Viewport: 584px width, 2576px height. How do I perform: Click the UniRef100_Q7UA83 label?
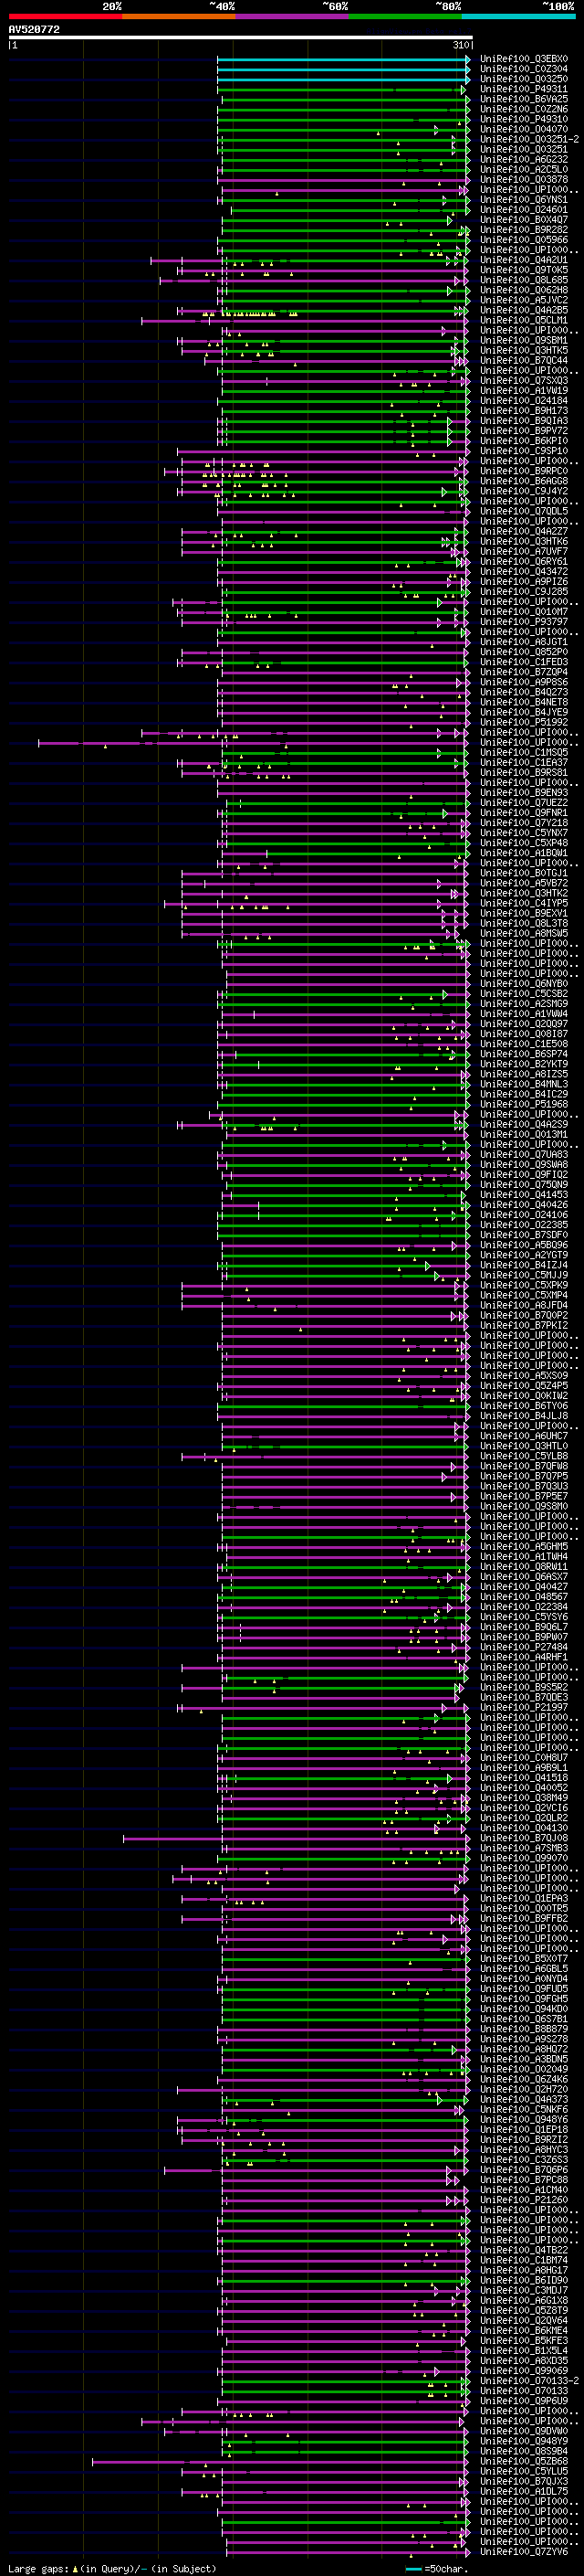point(524,1155)
